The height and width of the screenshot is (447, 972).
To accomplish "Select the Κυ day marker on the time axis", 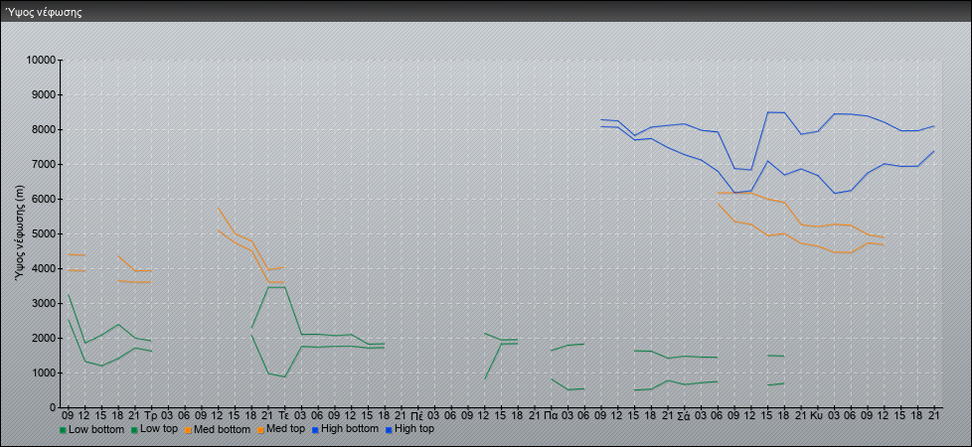I will point(817,413).
